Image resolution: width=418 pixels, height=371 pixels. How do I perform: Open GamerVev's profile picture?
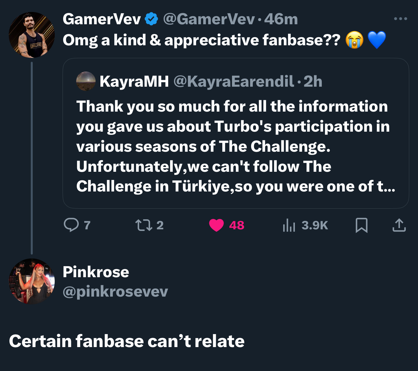32,35
